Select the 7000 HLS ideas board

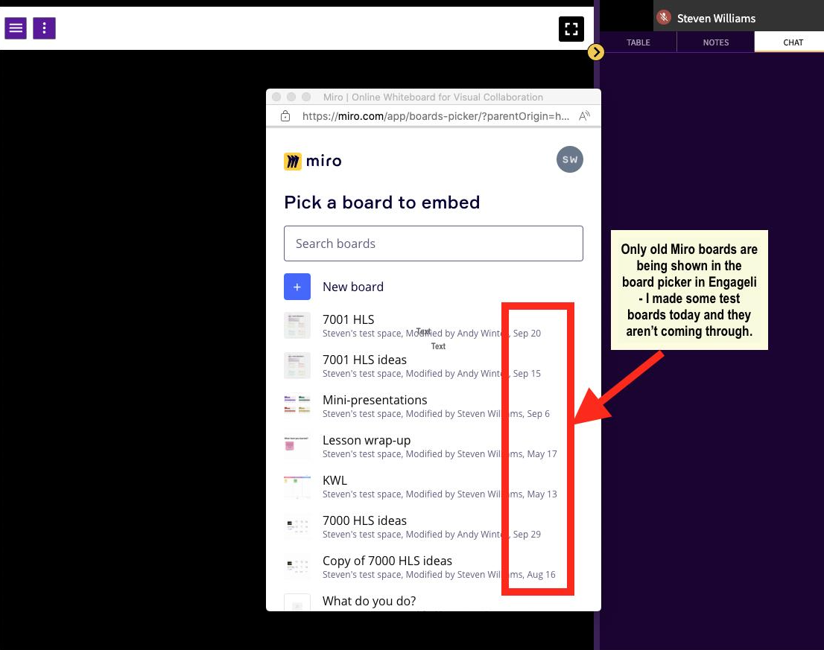pos(434,526)
